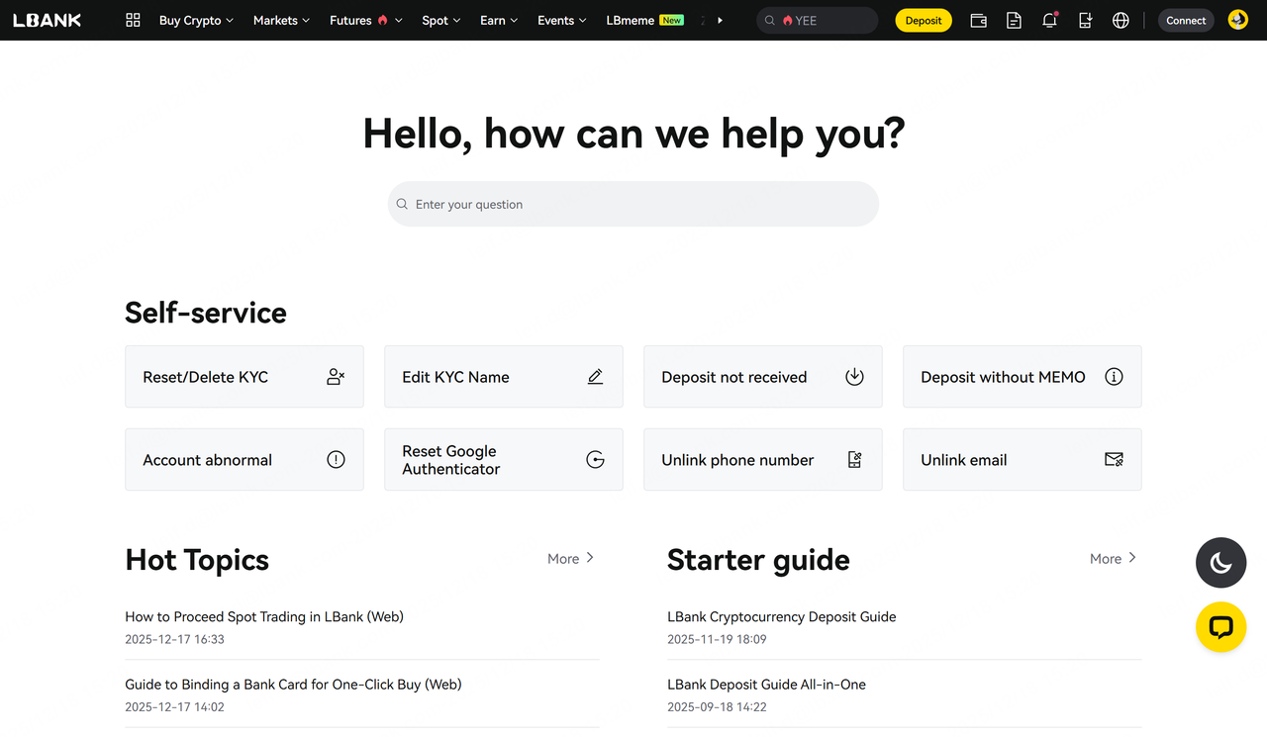1267x737 pixels.
Task: Toggle dark mode with moon button
Action: click(1220, 563)
